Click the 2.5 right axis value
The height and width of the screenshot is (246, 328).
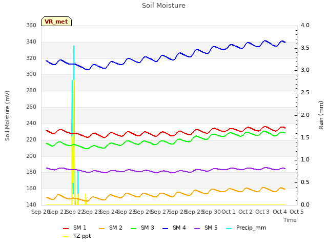tap(305, 92)
